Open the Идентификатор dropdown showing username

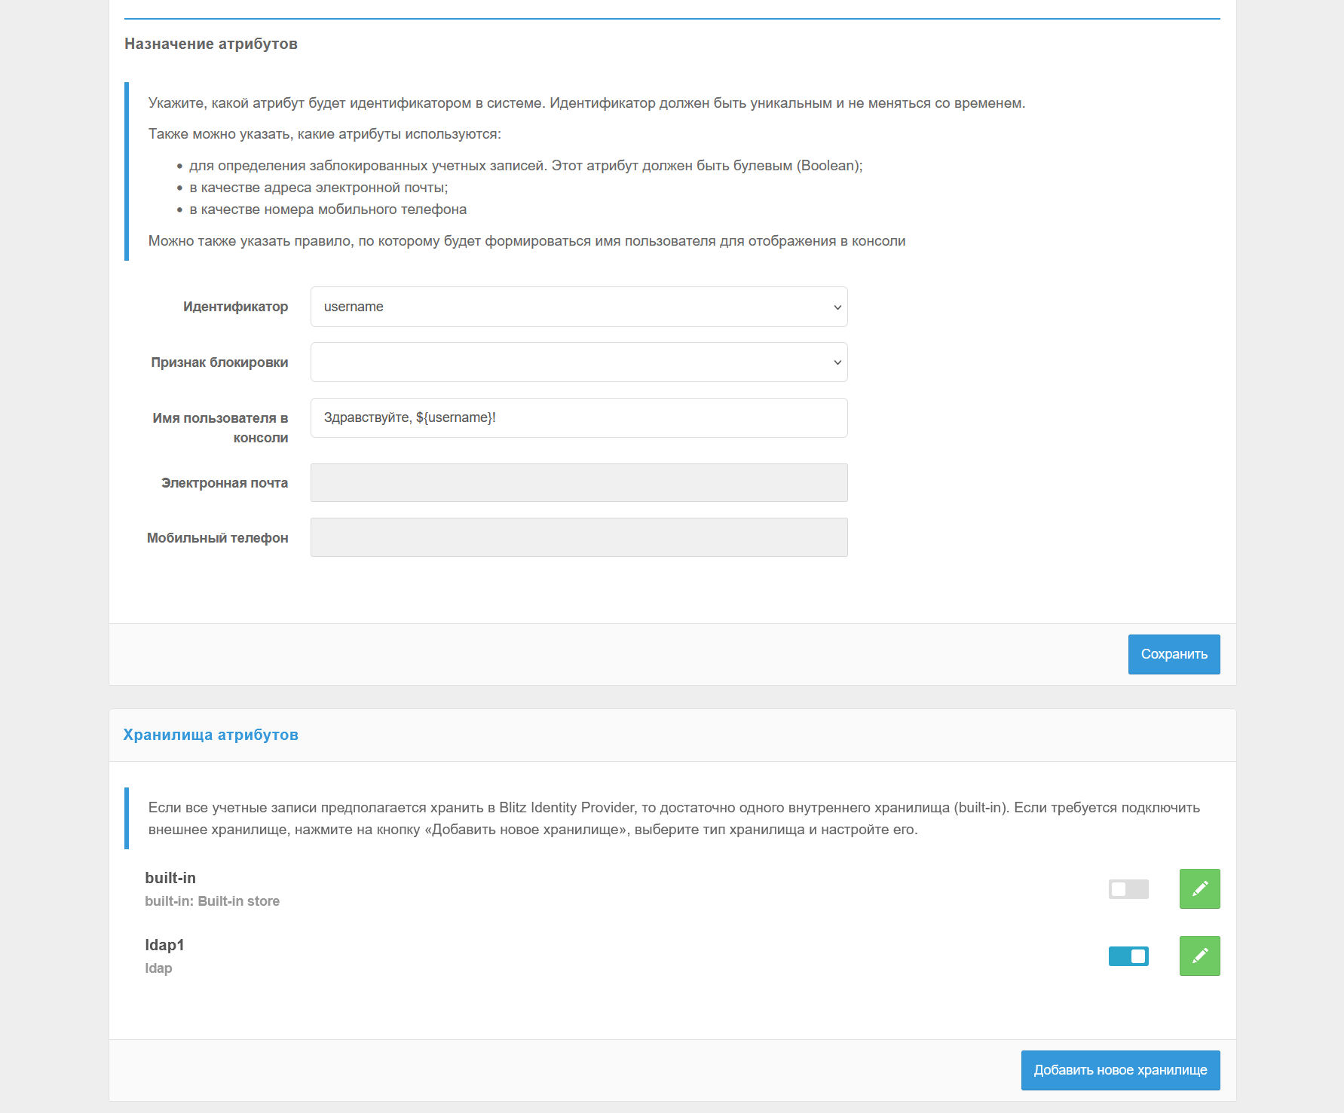(579, 307)
